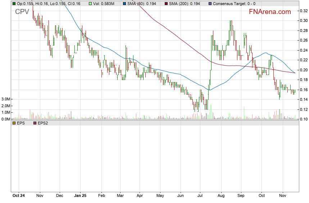Click the Jul label on the date axis
This screenshot has height=203, width=309.
pos(200,196)
